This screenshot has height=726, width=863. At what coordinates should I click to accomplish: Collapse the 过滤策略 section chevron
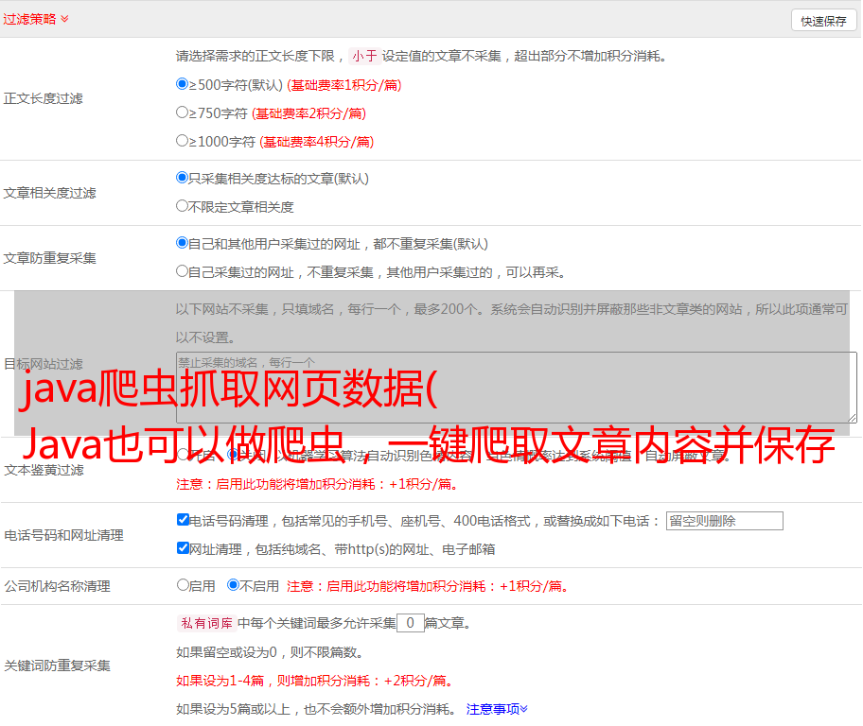64,19
